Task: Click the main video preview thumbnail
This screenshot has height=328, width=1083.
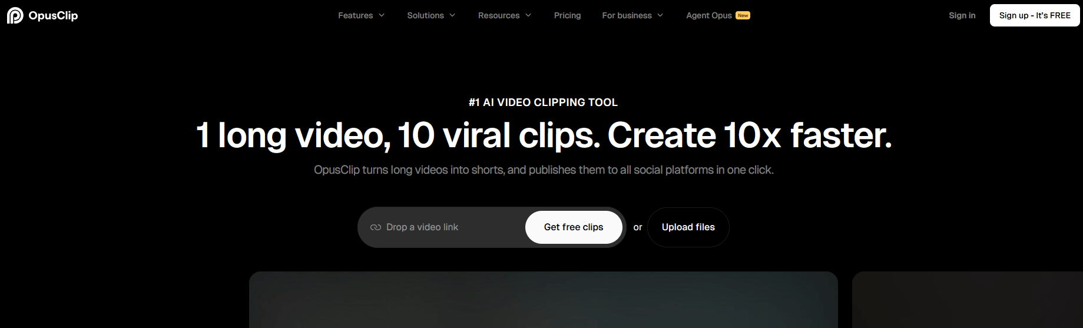Action: tap(544, 300)
